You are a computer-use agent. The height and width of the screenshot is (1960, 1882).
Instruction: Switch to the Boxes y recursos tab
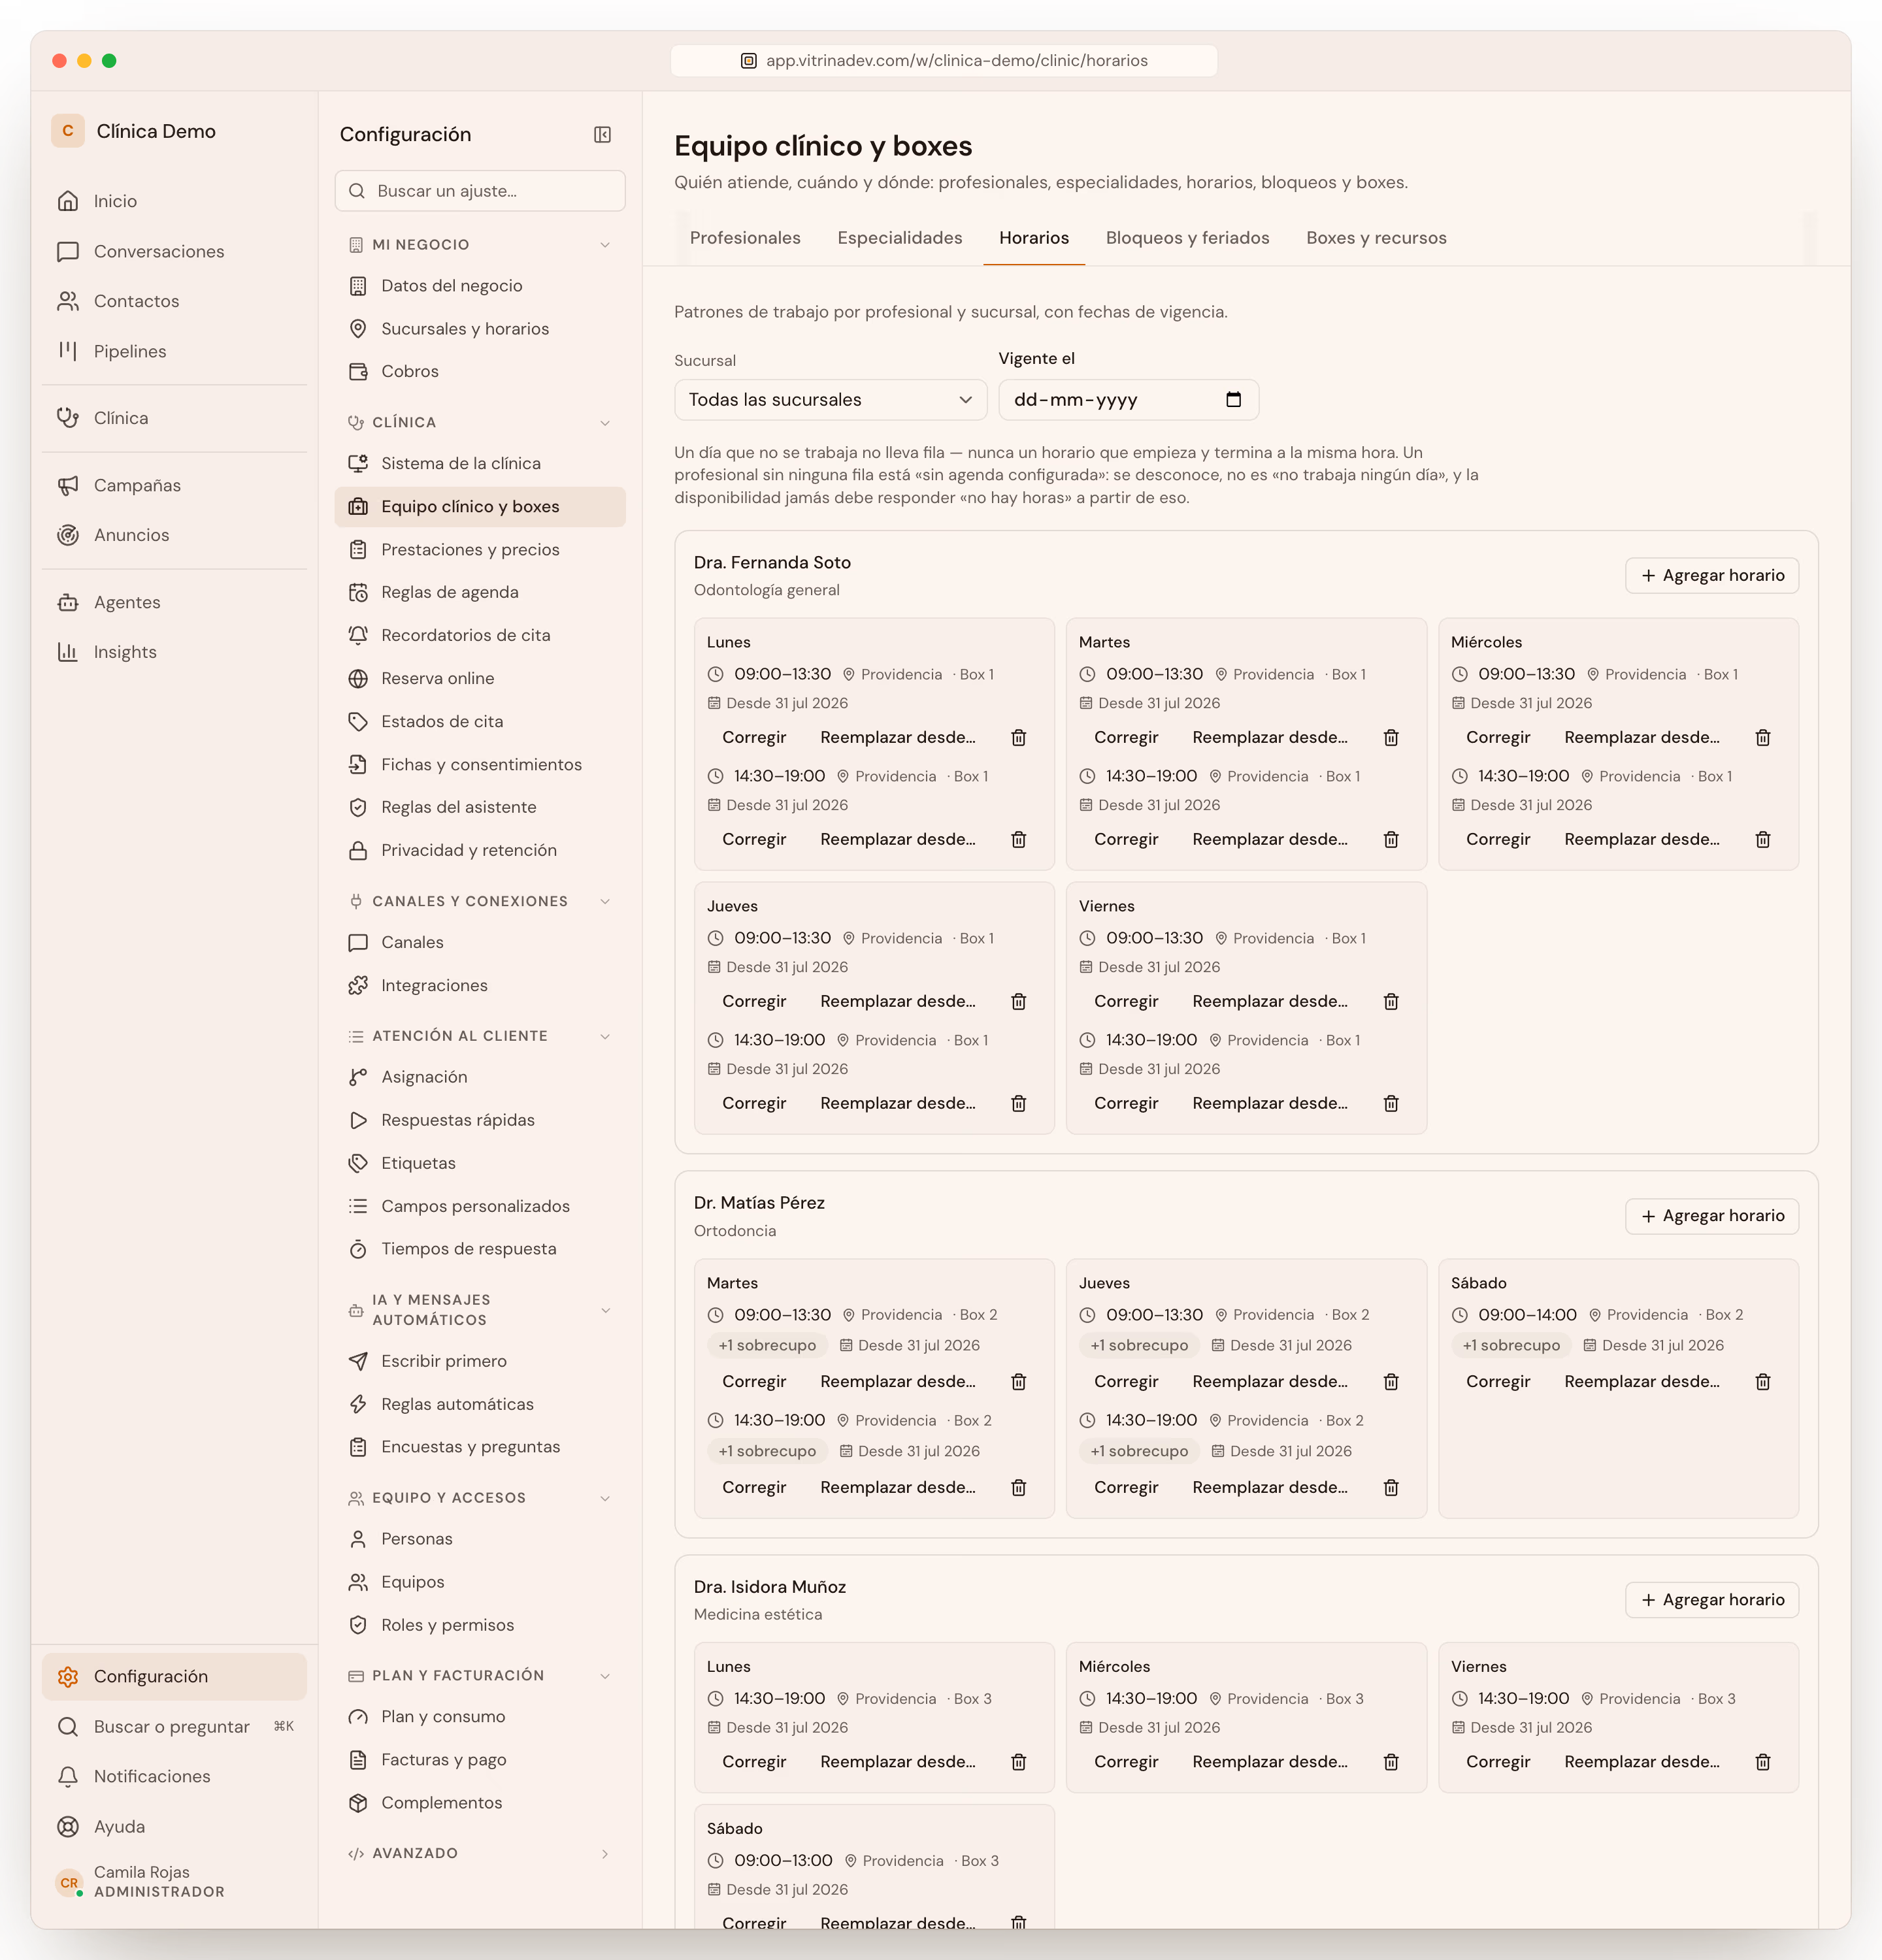[x=1376, y=238]
